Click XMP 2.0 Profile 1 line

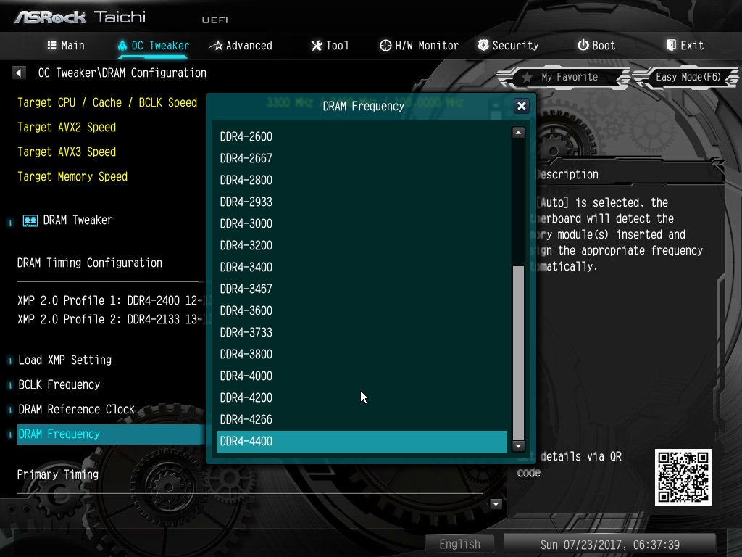pyautogui.click(x=110, y=301)
